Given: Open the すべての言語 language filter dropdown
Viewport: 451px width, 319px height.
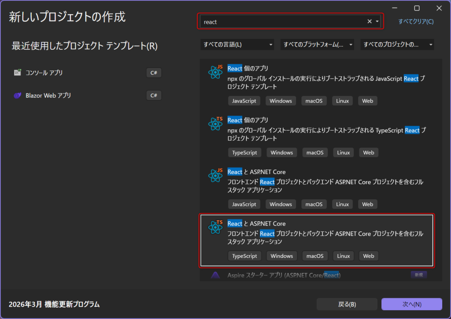Looking at the screenshot, I should tap(237, 45).
